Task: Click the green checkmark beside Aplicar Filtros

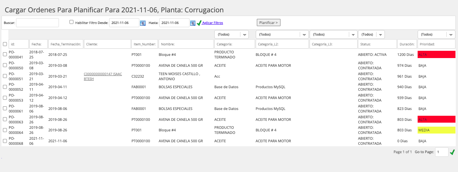Action: tap(199, 23)
